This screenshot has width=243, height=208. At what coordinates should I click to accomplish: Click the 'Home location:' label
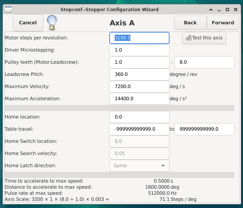23,117
